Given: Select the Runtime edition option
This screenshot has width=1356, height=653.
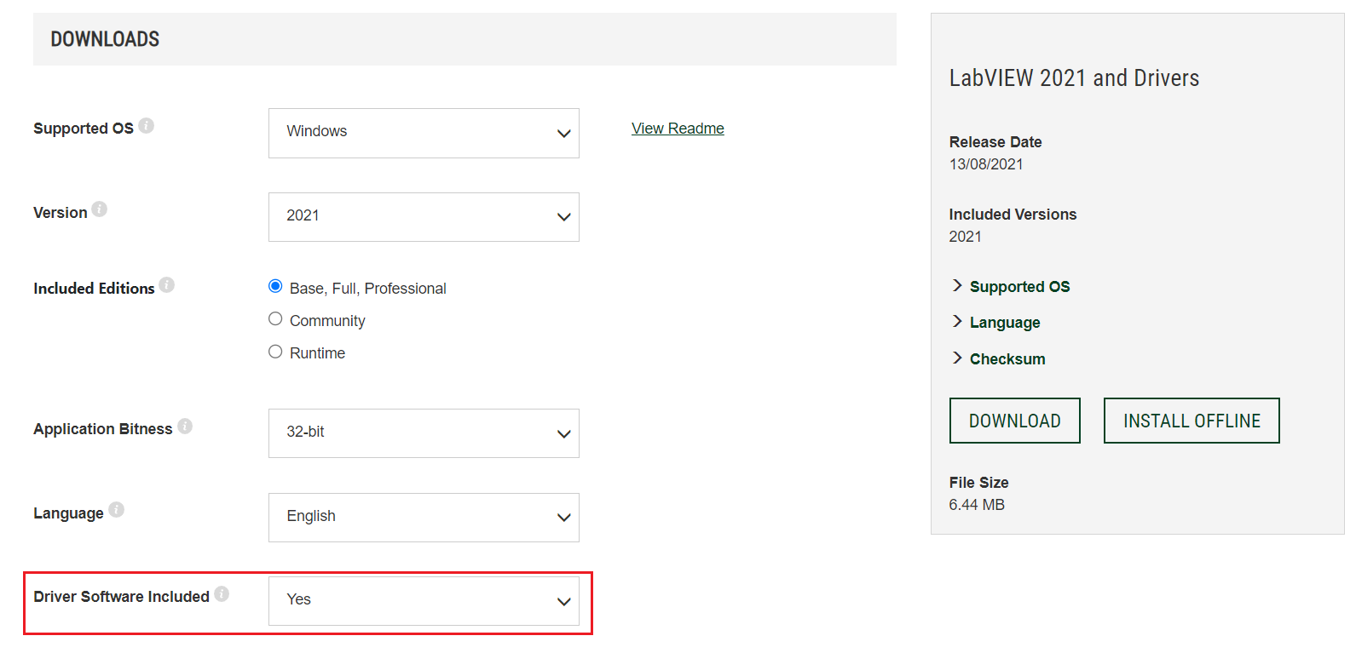Looking at the screenshot, I should [275, 352].
